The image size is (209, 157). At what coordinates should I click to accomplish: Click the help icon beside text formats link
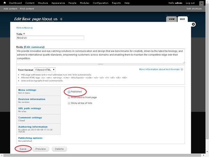[x=182, y=69]
